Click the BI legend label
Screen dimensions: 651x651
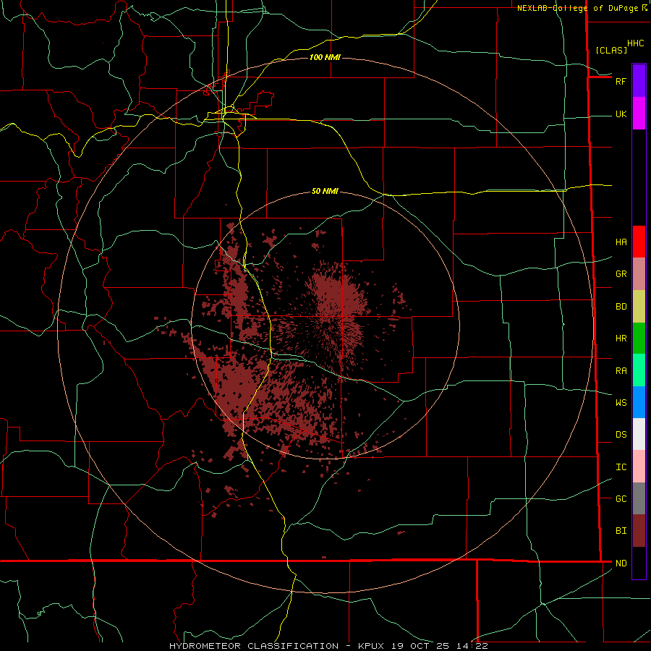pyautogui.click(x=621, y=531)
